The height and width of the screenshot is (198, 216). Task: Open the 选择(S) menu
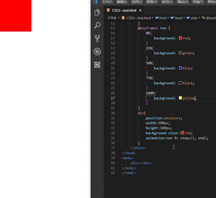pos(137,2)
